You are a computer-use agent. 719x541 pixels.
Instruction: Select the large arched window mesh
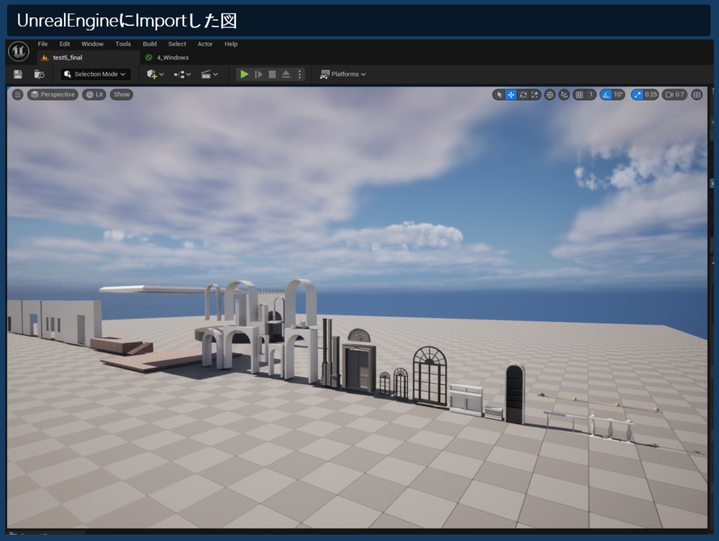pos(430,376)
